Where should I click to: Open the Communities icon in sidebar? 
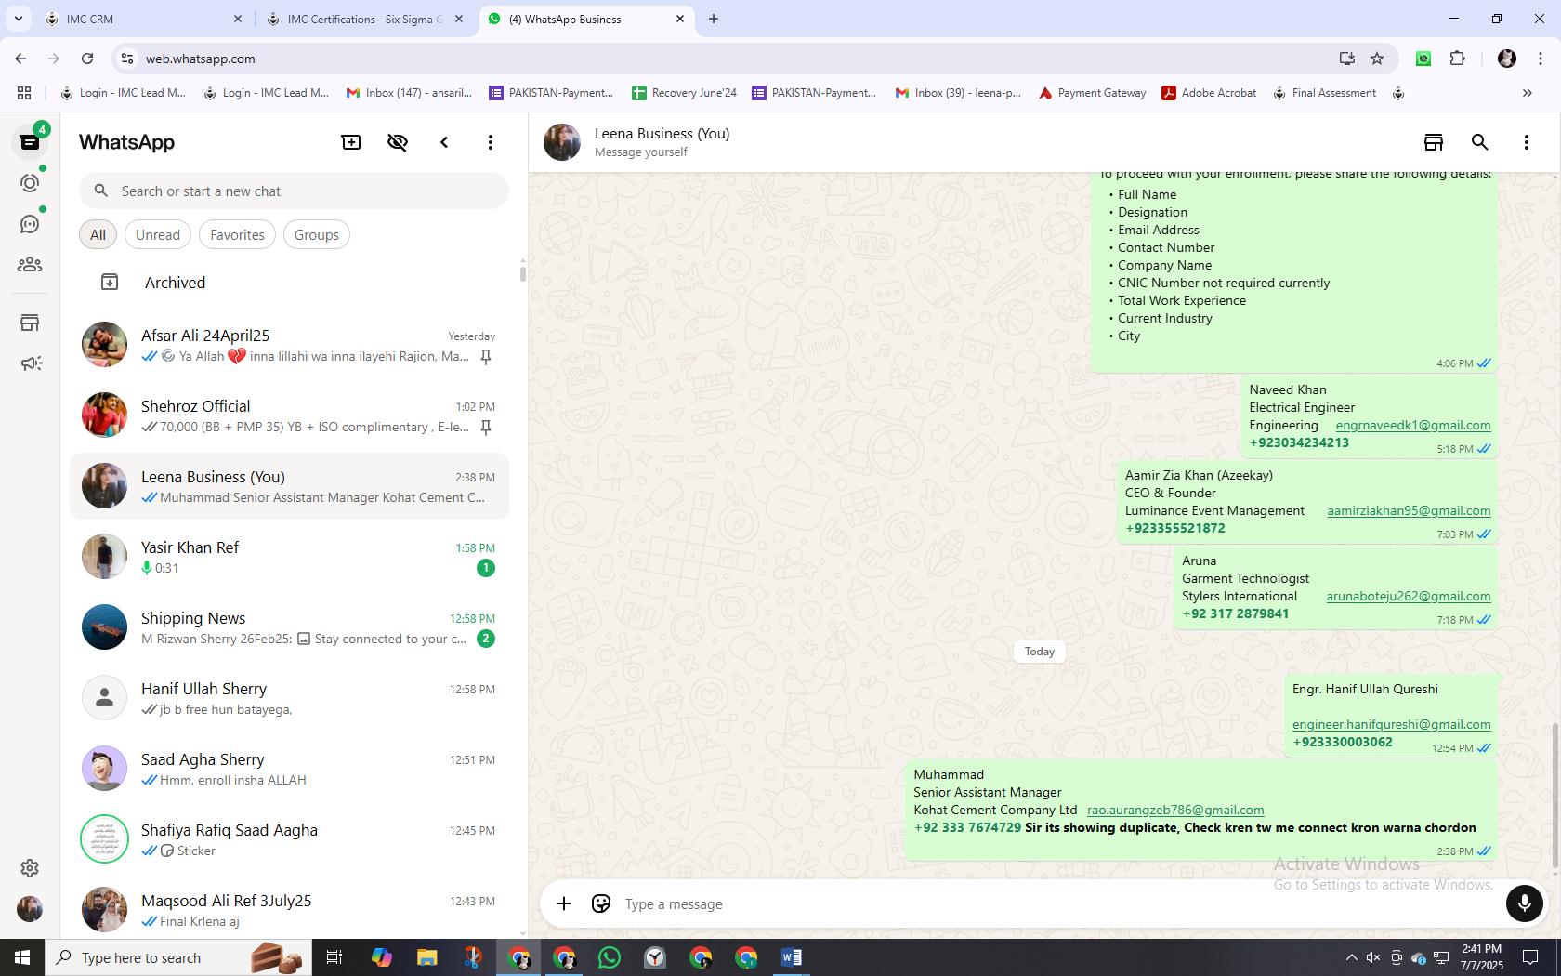(x=30, y=265)
